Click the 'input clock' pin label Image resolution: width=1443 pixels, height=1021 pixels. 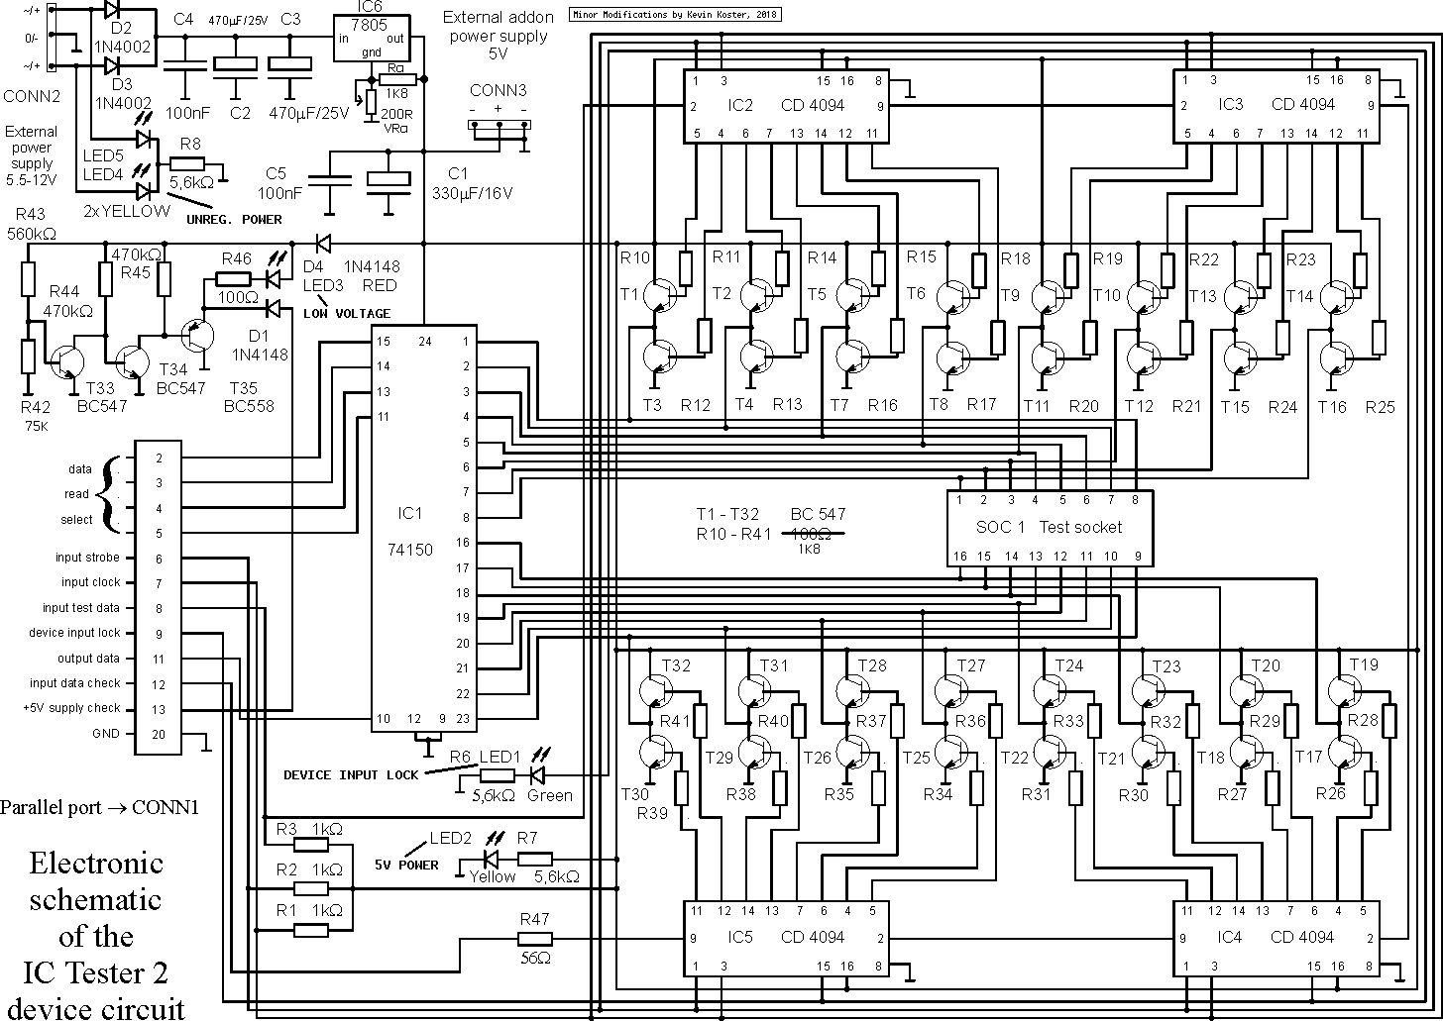coord(90,582)
